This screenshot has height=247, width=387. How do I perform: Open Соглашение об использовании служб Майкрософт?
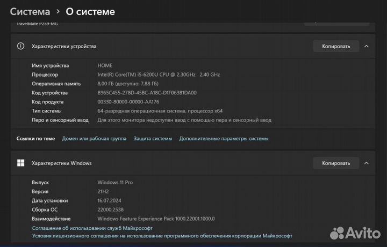coord(92,228)
